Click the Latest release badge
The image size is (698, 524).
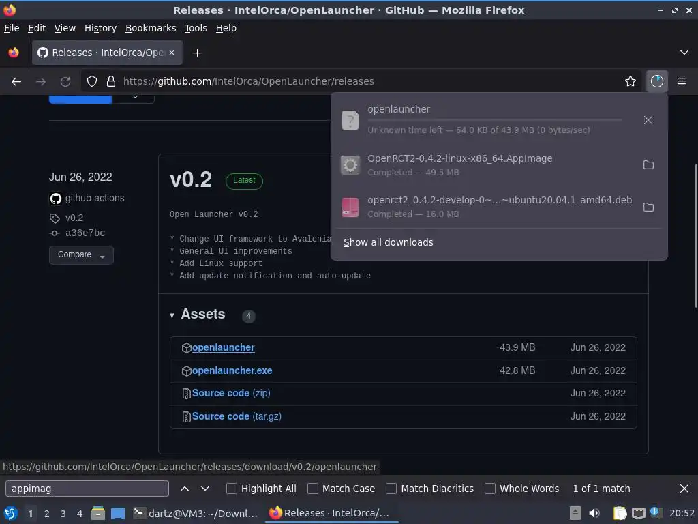[x=244, y=180]
